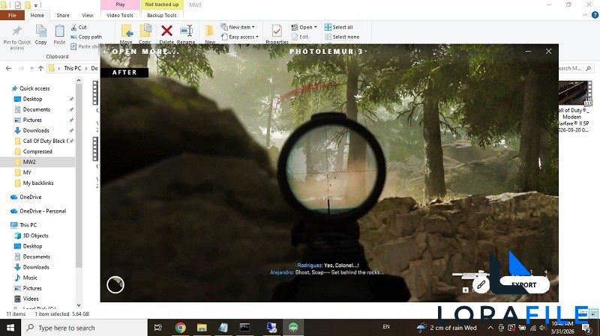Open the File tab in File Explorer

click(12, 15)
